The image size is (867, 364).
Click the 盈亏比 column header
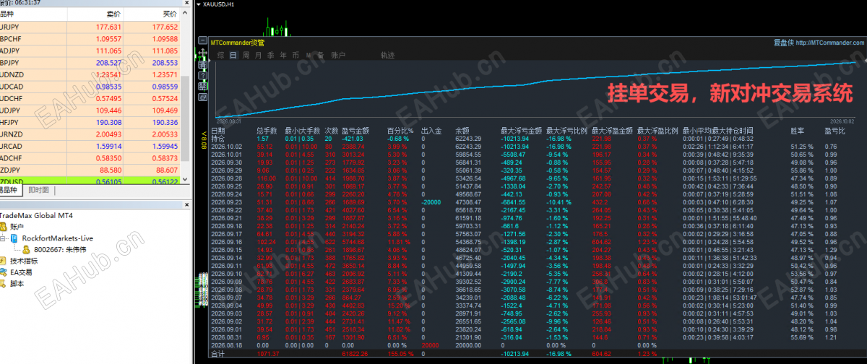pyautogui.click(x=836, y=131)
